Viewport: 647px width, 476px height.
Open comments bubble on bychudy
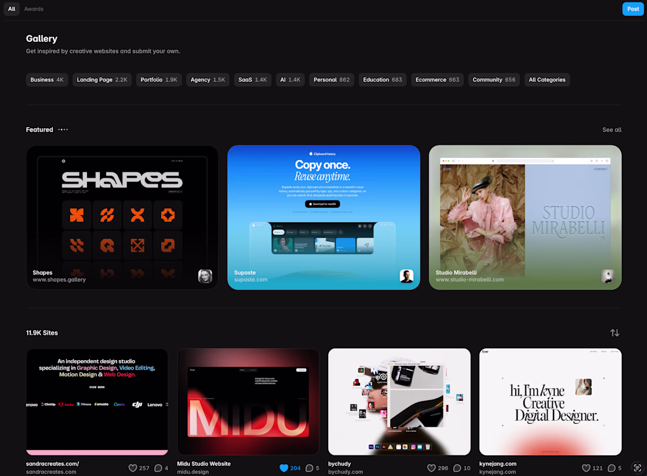coord(457,468)
